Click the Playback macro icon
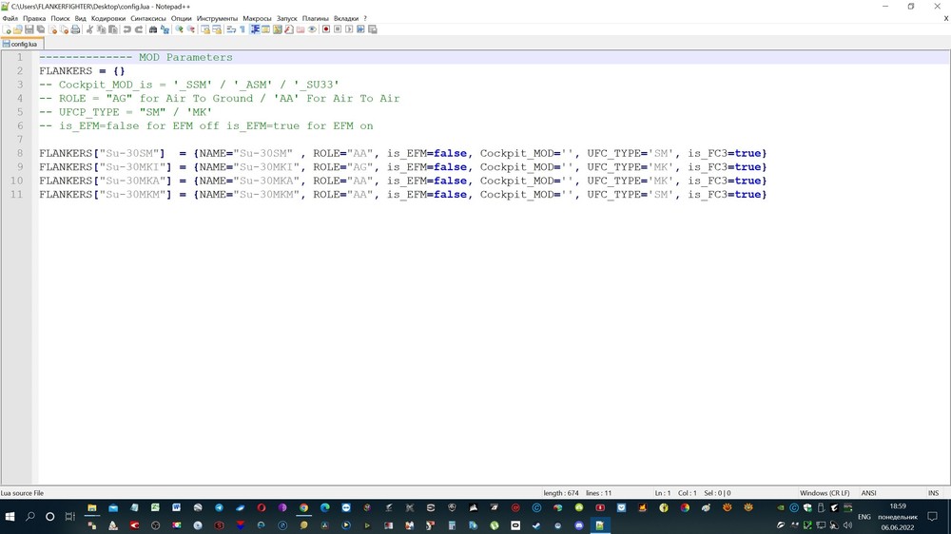Image resolution: width=951 pixels, height=534 pixels. pos(349,29)
